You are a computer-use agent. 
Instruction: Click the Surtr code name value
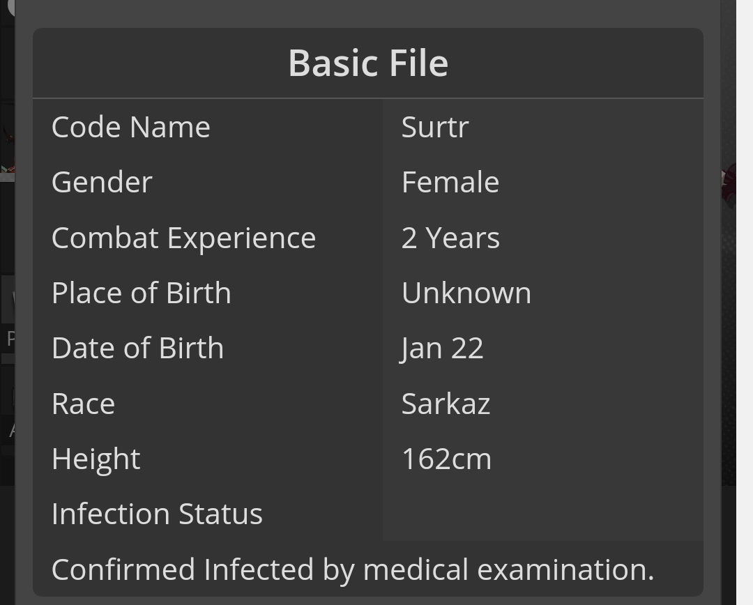(434, 128)
